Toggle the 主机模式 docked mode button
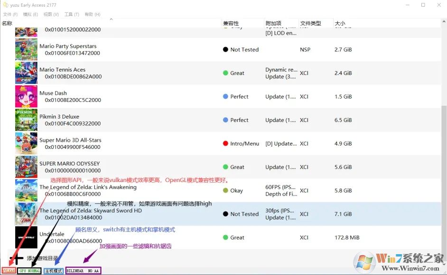Image resolution: width=447 pixels, height=275 pixels. [53, 271]
